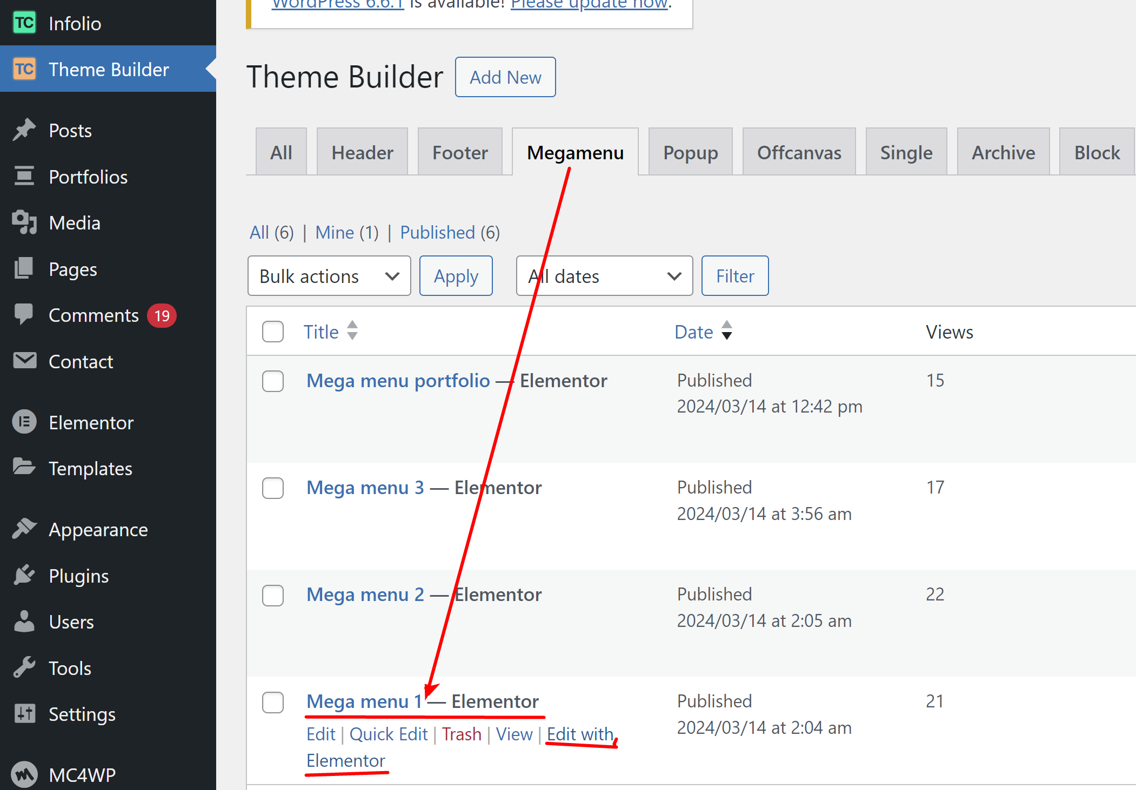Open the Mega menu 3 title link
1136x790 pixels.
point(365,488)
